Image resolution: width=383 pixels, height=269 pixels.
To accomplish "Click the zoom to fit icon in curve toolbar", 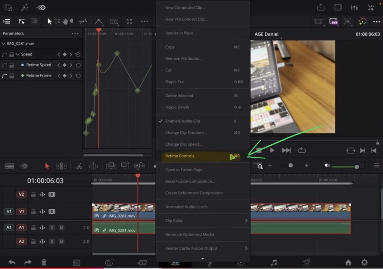I will (x=129, y=21).
